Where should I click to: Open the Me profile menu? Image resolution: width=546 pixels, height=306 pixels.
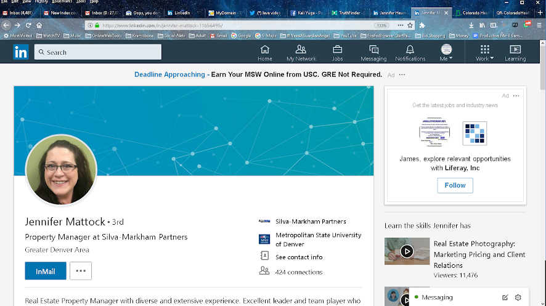(x=446, y=53)
